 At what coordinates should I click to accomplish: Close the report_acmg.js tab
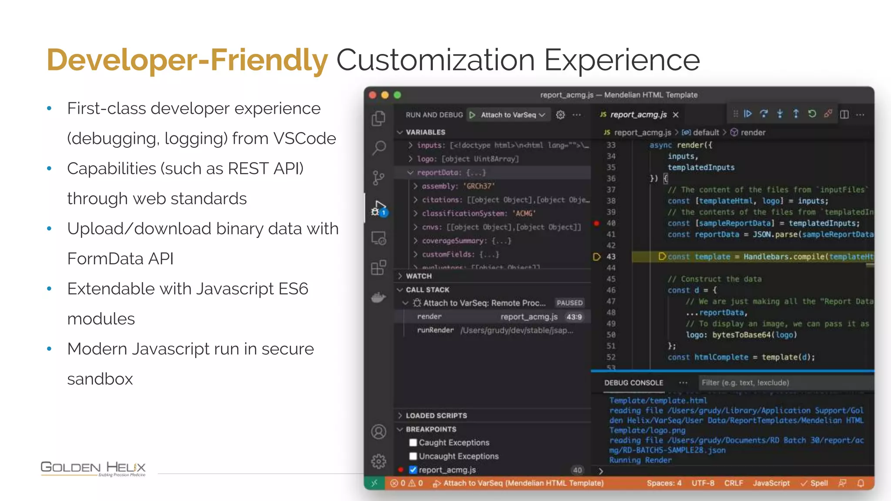pyautogui.click(x=676, y=115)
